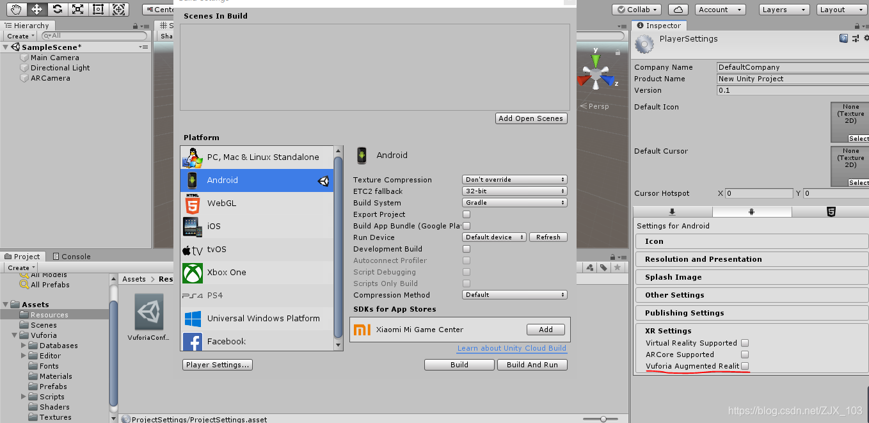Click the VuforiaConfiguration asset thumbnail

(149, 312)
